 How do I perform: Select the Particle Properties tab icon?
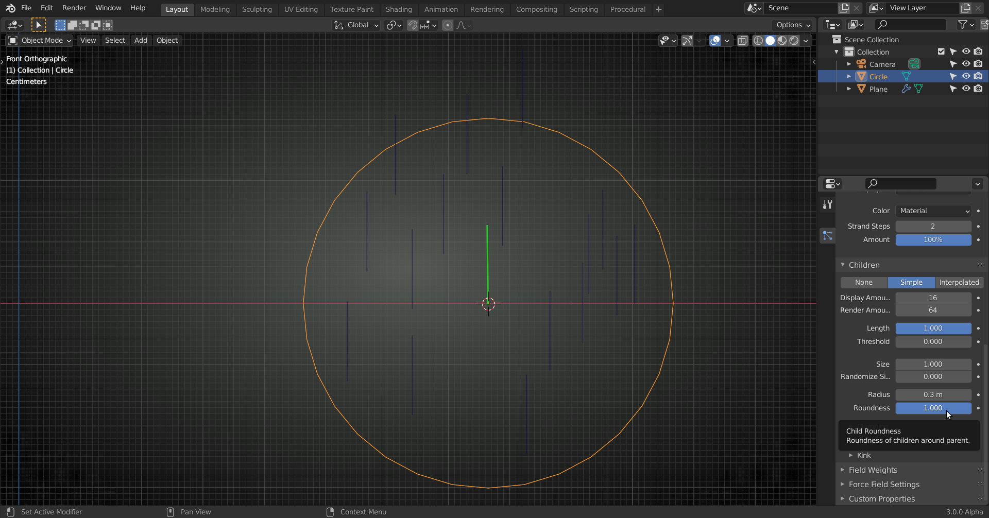(827, 235)
